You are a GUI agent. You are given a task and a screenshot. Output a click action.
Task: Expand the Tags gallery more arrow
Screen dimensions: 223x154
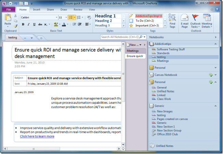165,26
